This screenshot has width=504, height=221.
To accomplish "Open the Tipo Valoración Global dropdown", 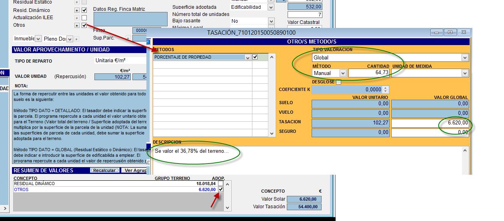I will click(x=465, y=58).
